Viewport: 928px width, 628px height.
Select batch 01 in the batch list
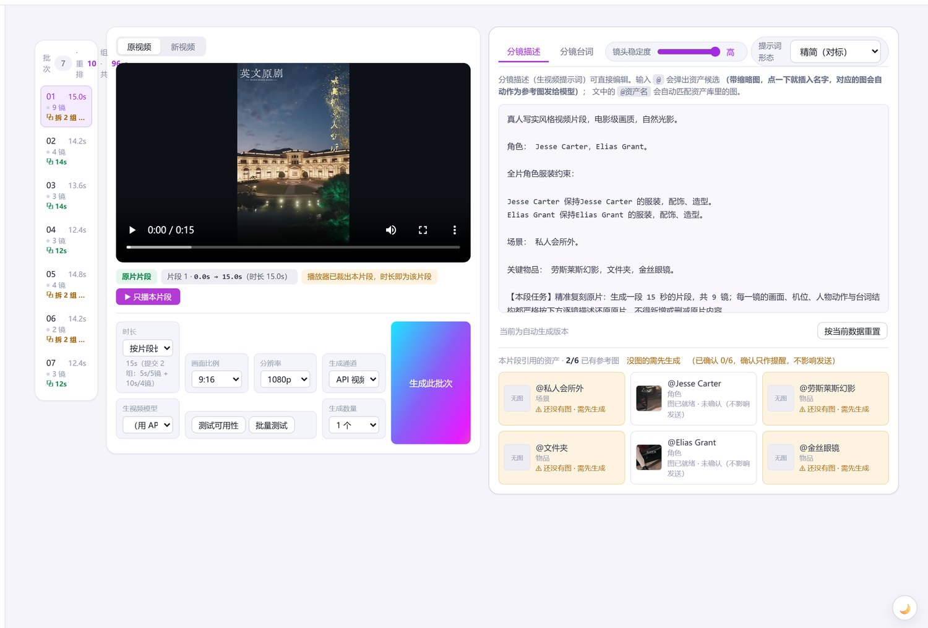tap(66, 106)
